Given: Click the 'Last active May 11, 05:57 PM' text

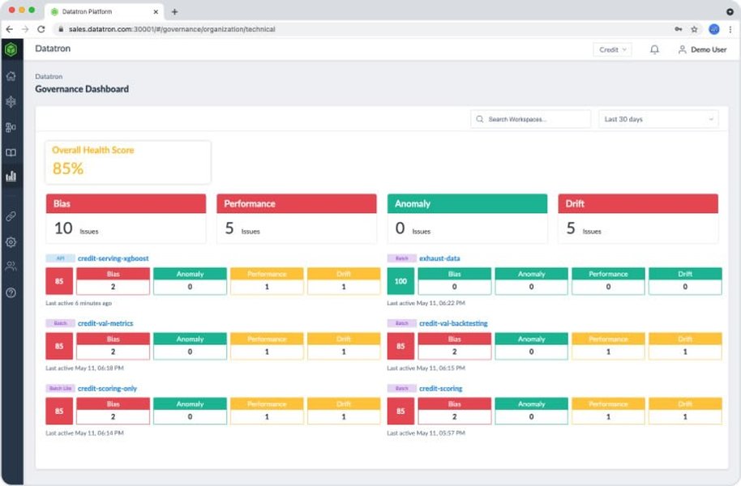Looking at the screenshot, I should [x=426, y=433].
